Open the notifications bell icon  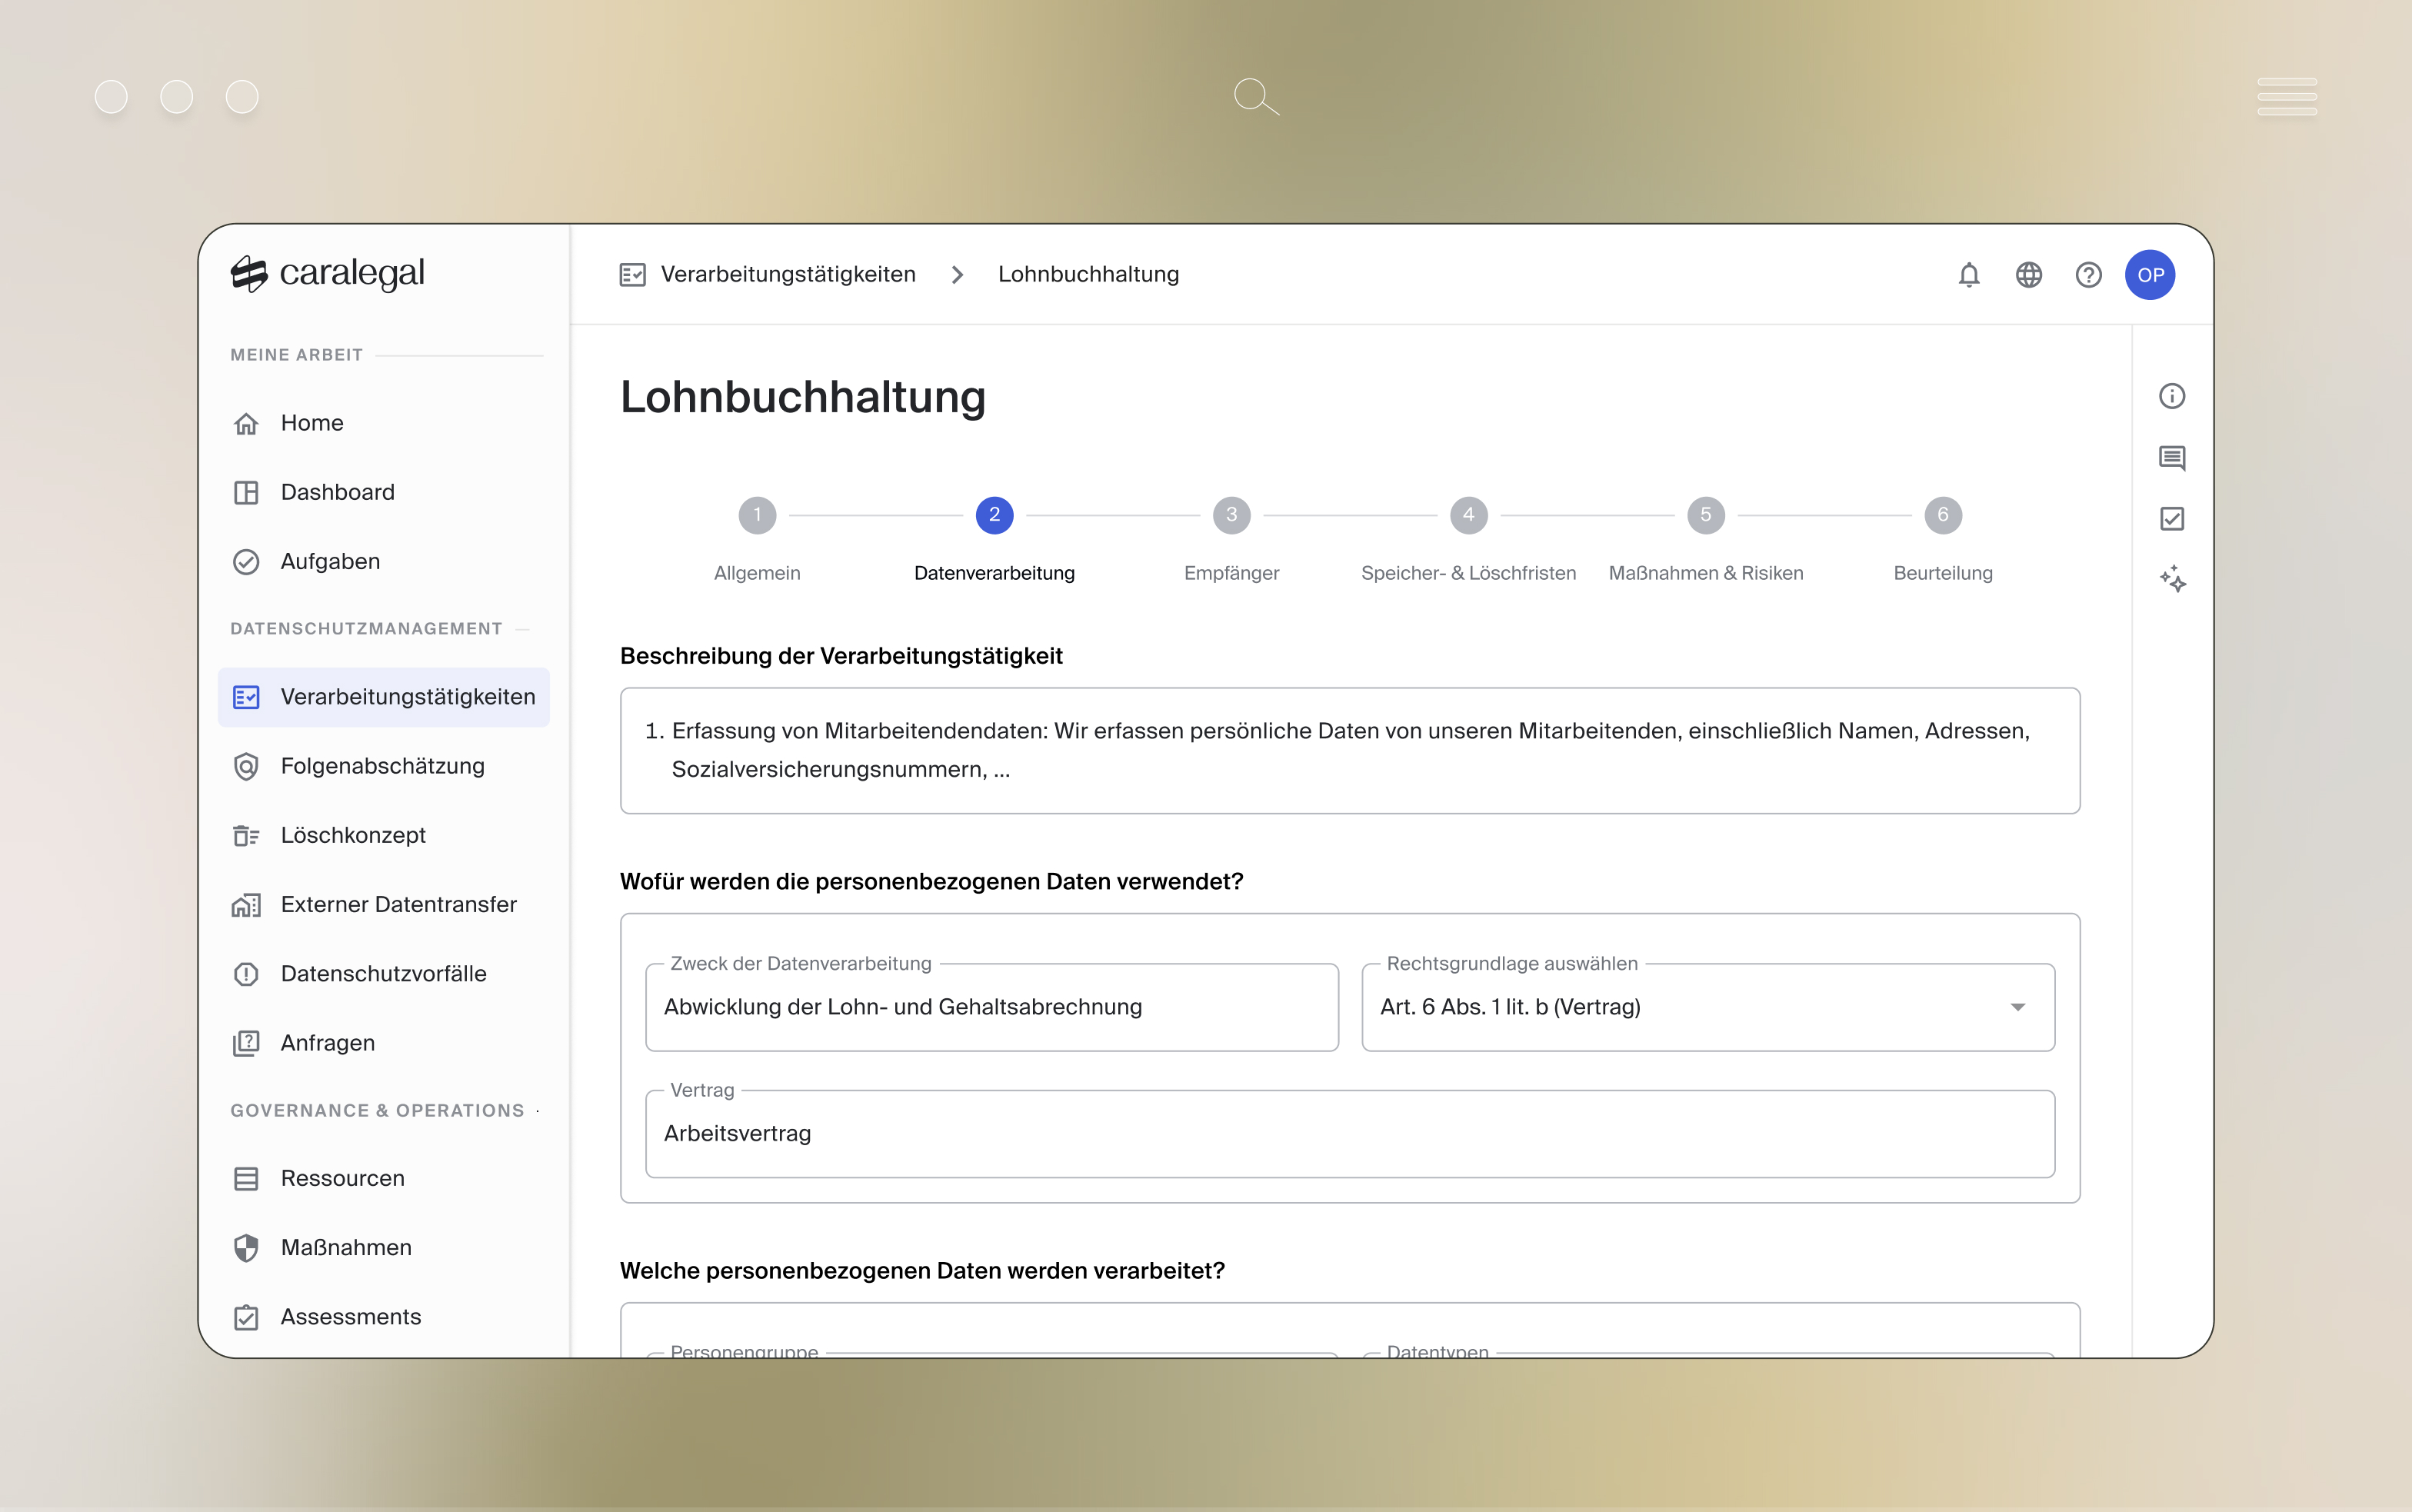(x=1969, y=274)
